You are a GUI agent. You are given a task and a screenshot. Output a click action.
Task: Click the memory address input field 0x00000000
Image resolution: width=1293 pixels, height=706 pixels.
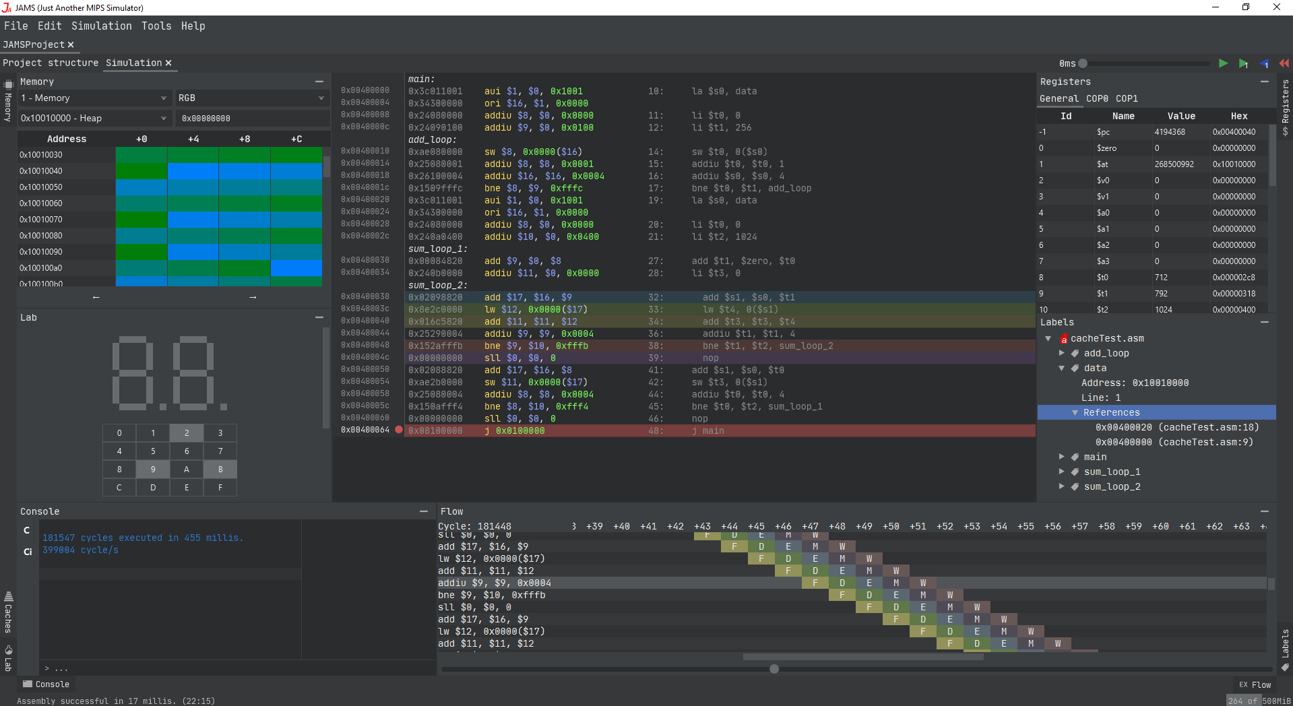click(x=253, y=118)
